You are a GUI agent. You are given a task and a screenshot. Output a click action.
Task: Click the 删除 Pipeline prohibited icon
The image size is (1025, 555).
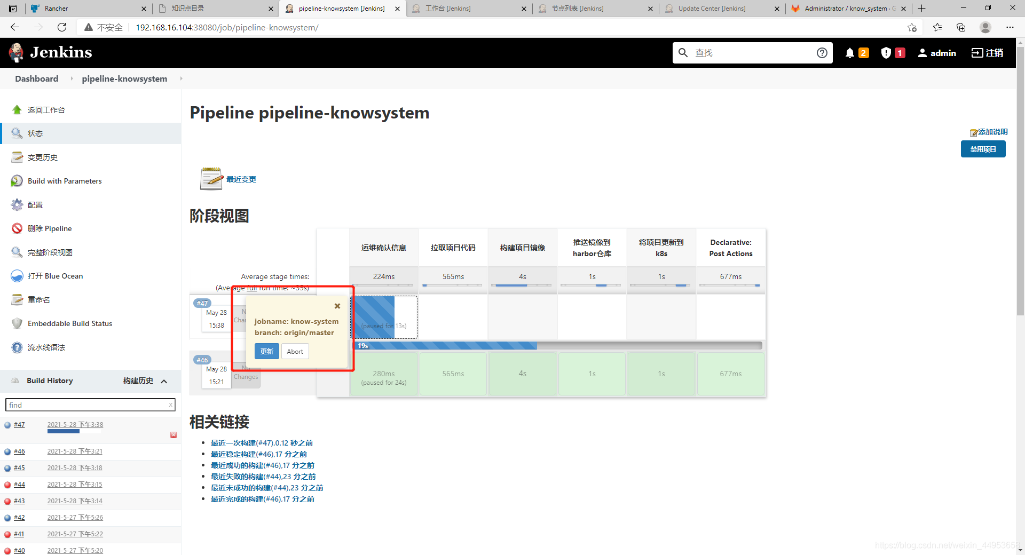(x=17, y=228)
